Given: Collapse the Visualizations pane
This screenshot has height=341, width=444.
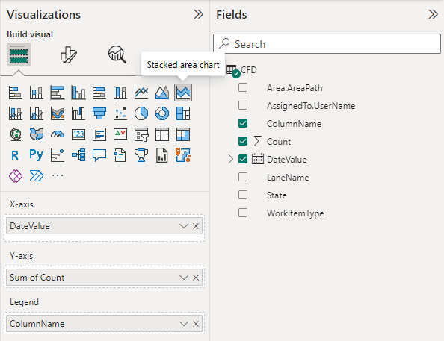Looking at the screenshot, I should tap(199, 14).
